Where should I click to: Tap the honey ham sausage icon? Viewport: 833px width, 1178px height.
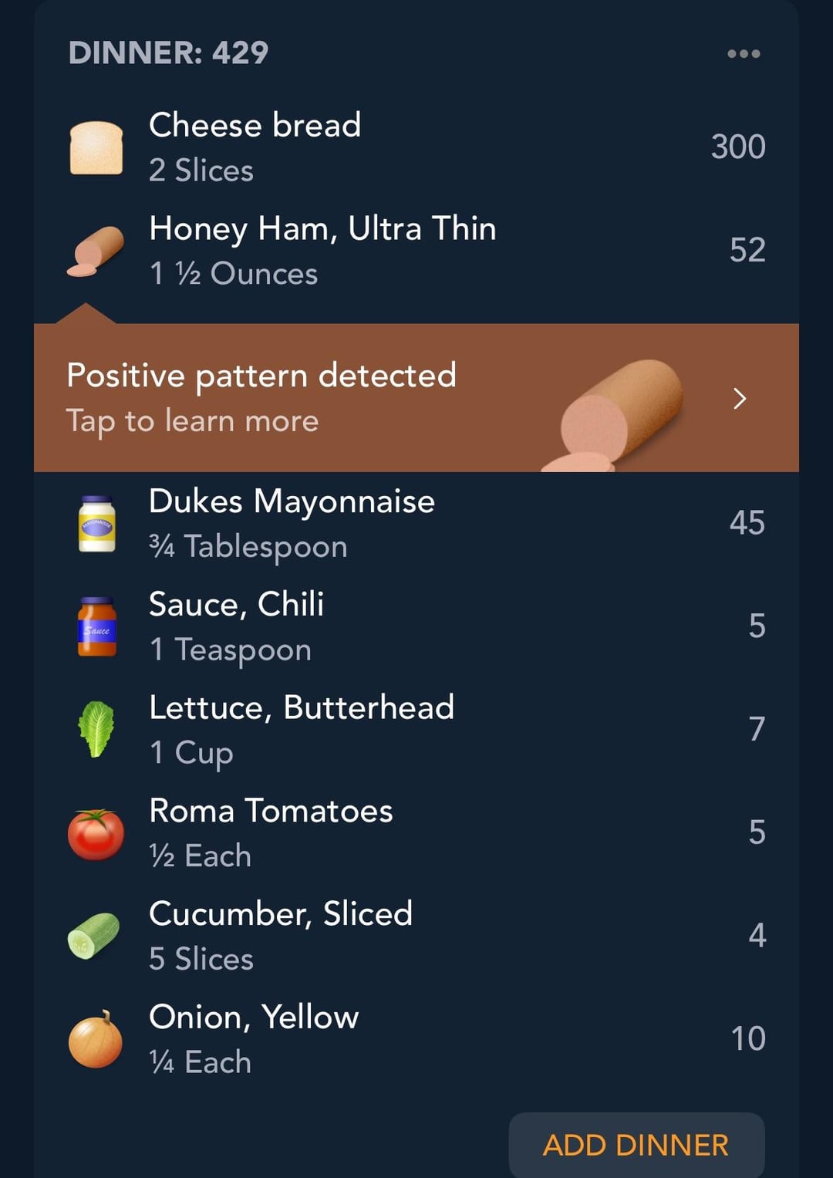click(x=96, y=251)
